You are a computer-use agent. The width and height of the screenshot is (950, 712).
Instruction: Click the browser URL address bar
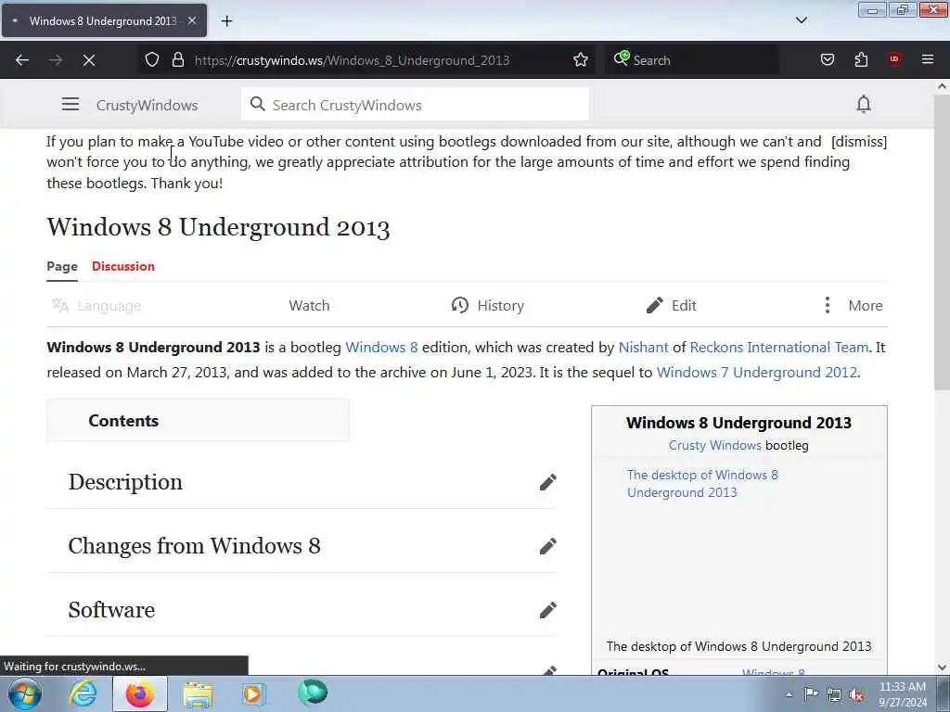366,60
